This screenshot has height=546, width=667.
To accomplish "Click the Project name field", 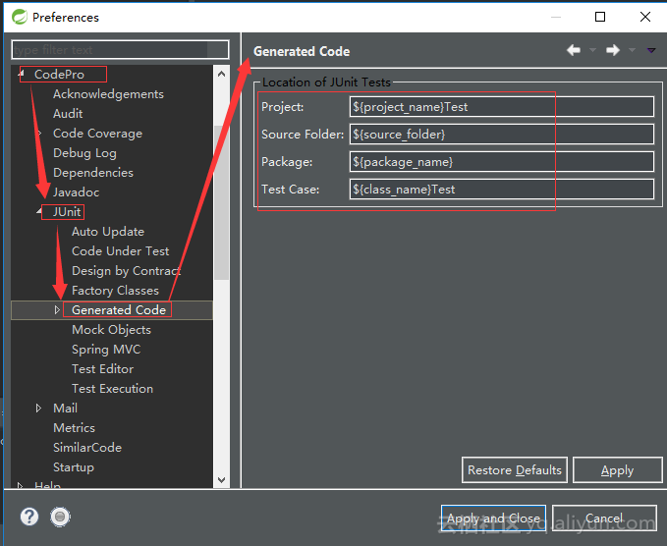I will coord(502,107).
